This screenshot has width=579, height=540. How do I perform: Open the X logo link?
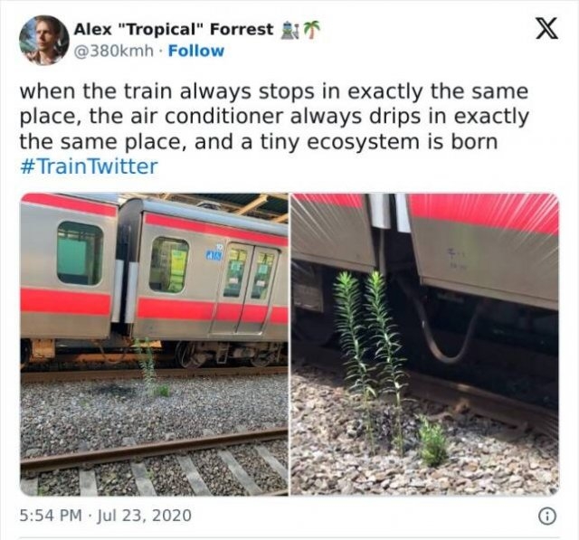click(x=546, y=30)
